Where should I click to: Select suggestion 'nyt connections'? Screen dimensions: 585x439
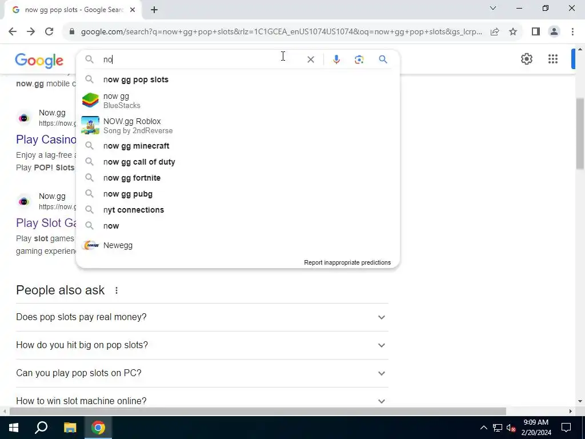(238, 210)
